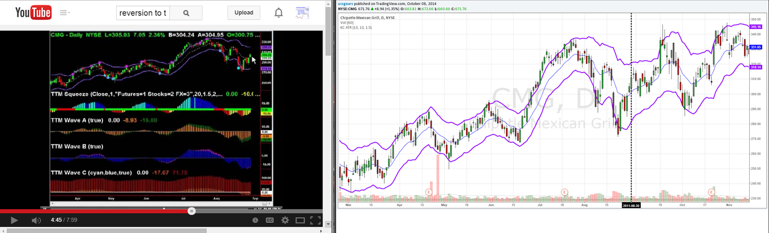The image size is (769, 233).
Task: Click the Chipotle Mexican Grill, D, NYSE title
Action: click(x=367, y=18)
